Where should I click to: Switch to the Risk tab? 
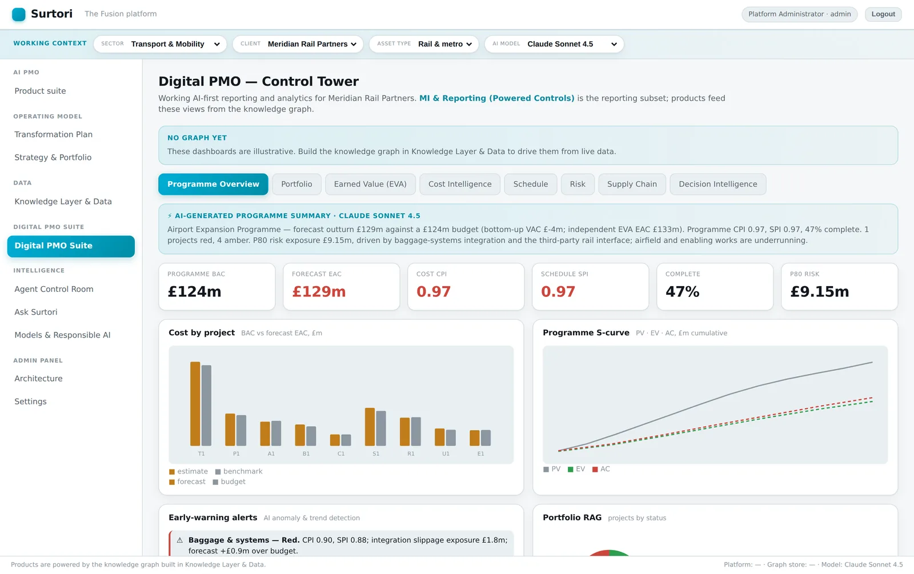click(x=578, y=184)
